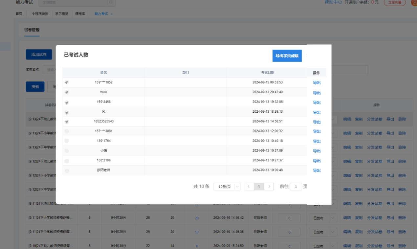Screen dimensions: 417x249
Task: Click the 前往 page number input field
Action: 296,187
